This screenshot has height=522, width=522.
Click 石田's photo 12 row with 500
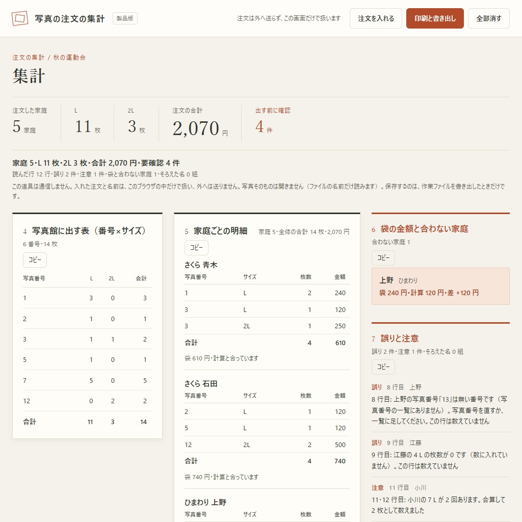click(x=267, y=445)
